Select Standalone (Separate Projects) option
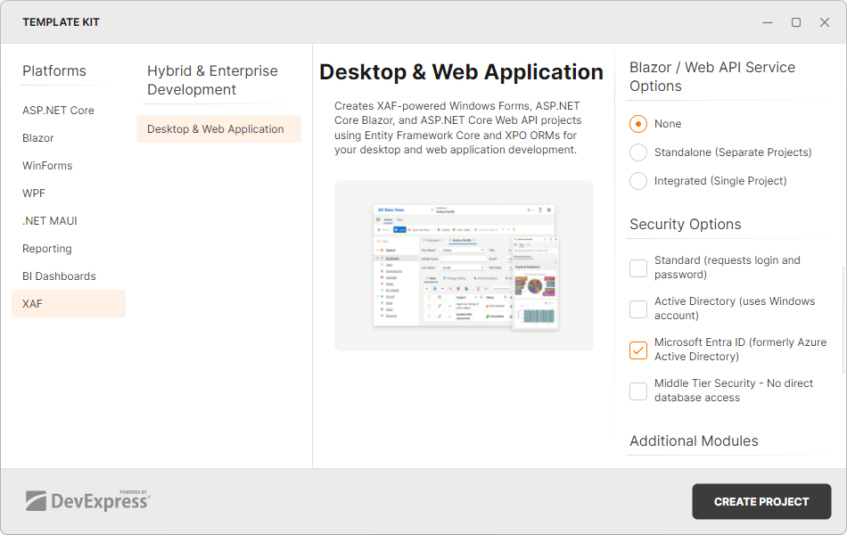847x535 pixels. (x=638, y=152)
